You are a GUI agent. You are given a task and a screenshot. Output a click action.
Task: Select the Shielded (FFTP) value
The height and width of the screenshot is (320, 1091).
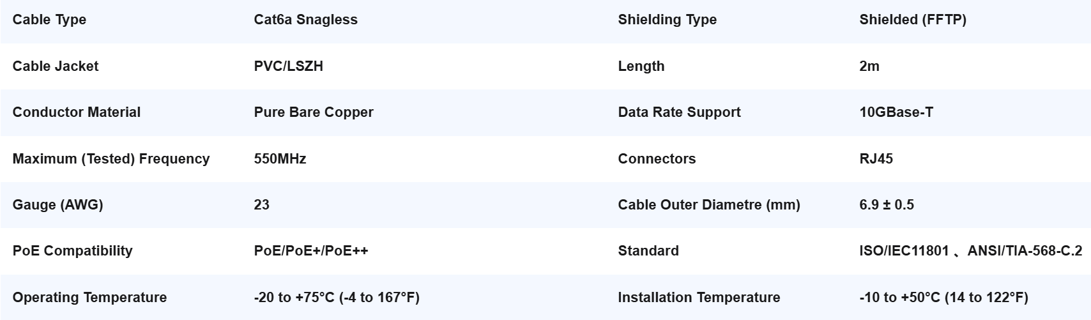[913, 20]
